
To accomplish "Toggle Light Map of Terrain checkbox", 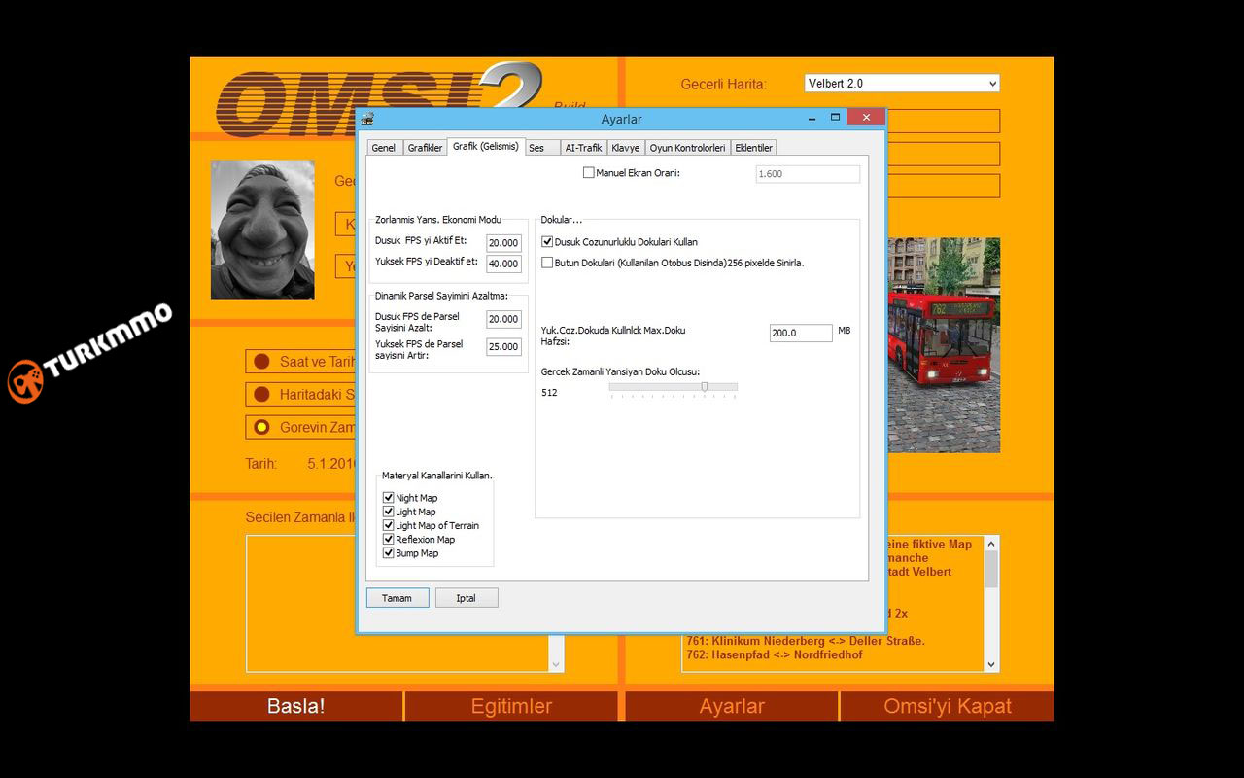I will click(388, 525).
